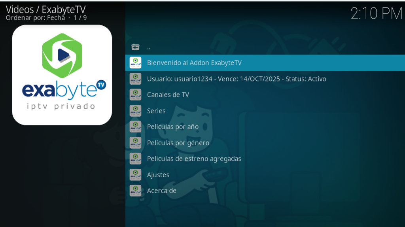Browse Películas por año

[173, 127]
